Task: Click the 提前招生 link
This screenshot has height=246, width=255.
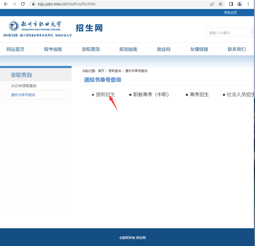Action: click(105, 95)
